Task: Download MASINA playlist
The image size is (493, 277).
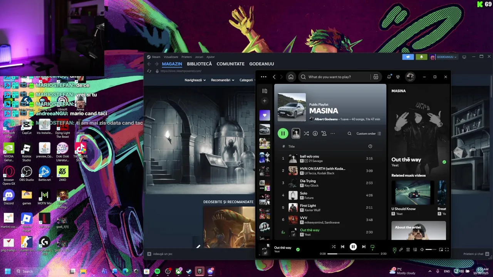Action: point(315,133)
